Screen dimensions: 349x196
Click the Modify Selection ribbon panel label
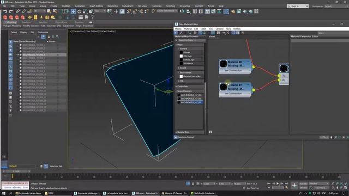click(31, 26)
